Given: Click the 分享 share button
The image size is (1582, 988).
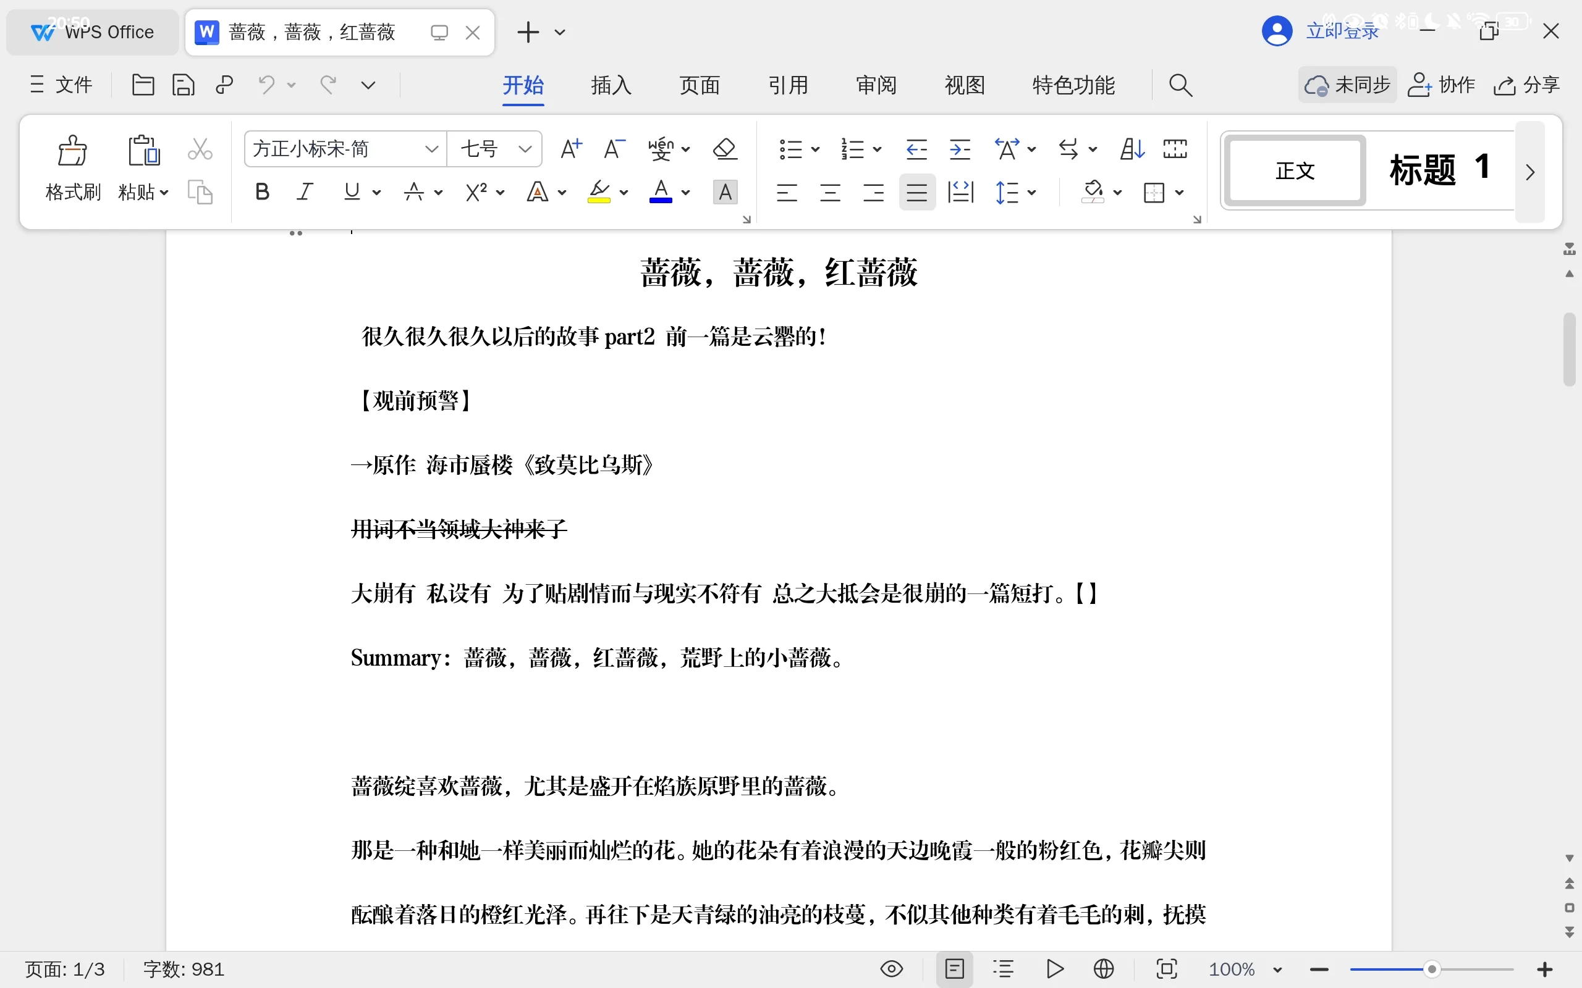Looking at the screenshot, I should (x=1527, y=85).
